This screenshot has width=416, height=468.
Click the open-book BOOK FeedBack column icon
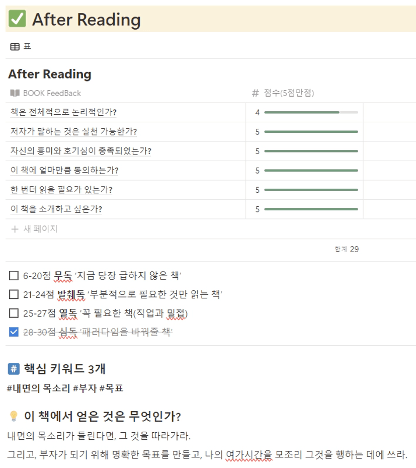pos(15,93)
